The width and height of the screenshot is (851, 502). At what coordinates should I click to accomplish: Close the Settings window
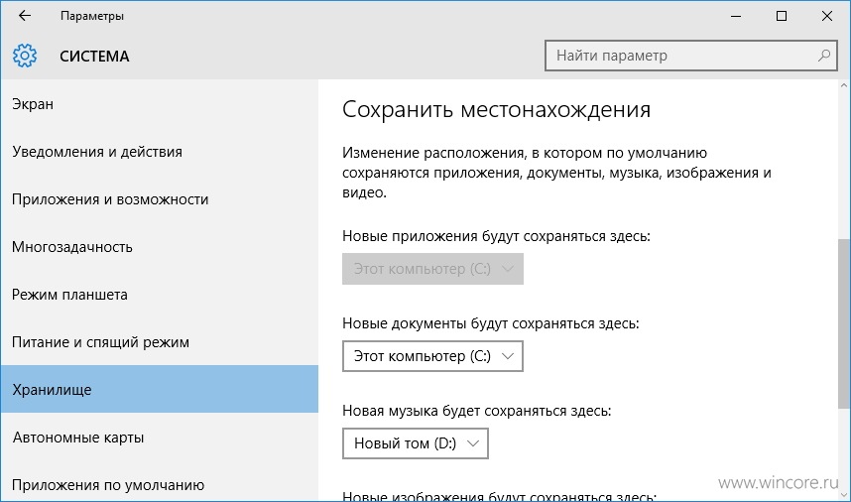coord(827,16)
